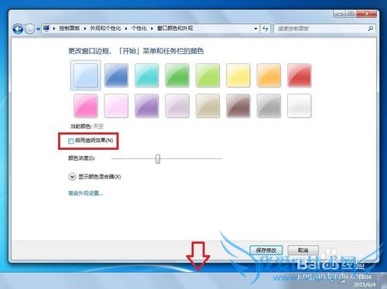This screenshot has height=289, width=387.
Task: Select the Sky light-blue color swatch
Action: [86, 75]
